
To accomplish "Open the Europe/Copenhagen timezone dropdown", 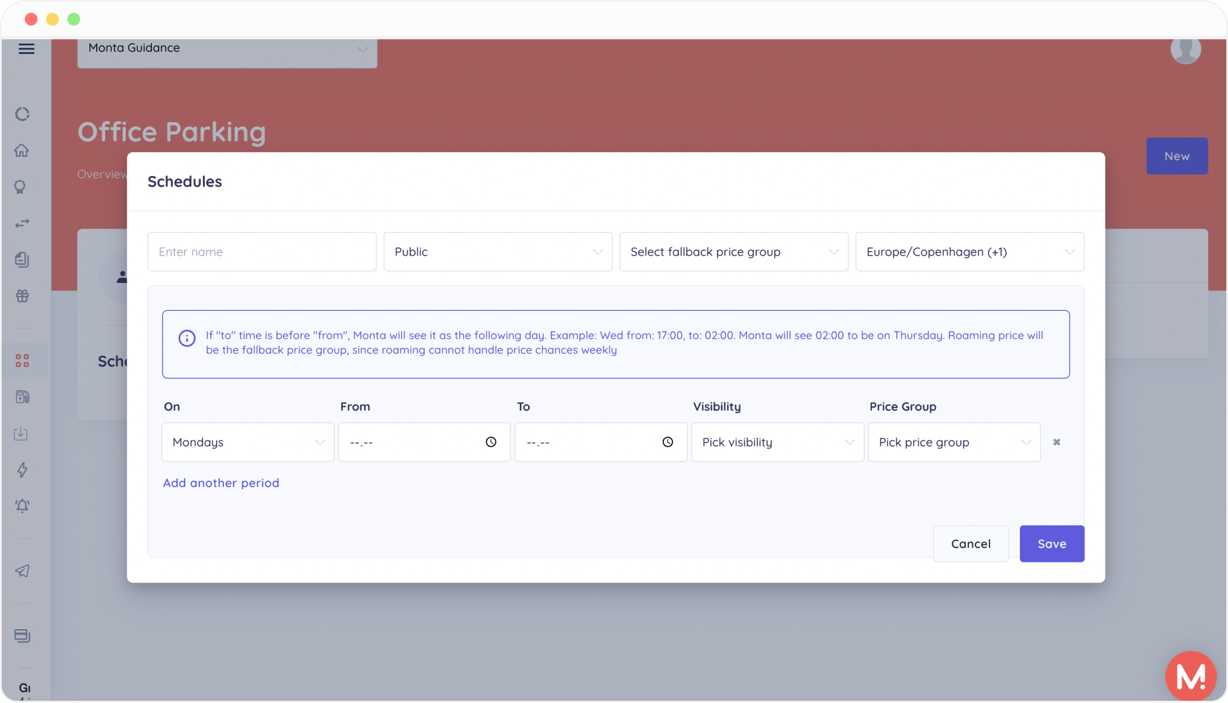I will tap(970, 252).
